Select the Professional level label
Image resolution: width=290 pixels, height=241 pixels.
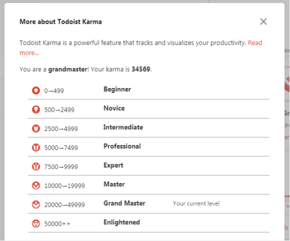tap(122, 146)
